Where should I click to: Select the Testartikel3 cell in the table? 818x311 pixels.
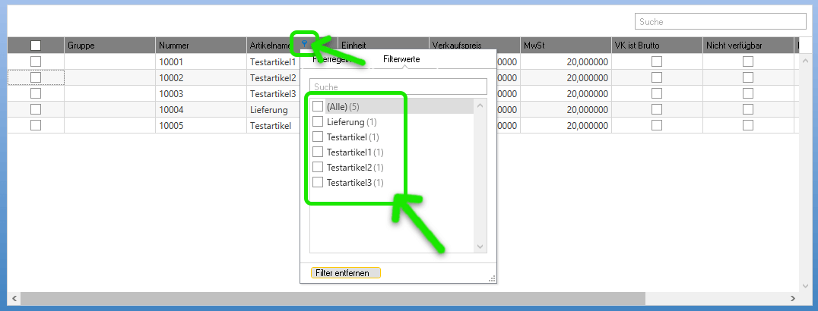[274, 93]
